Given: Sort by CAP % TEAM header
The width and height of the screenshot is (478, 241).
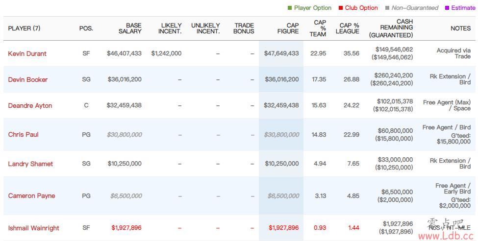Looking at the screenshot, I should point(318,28).
